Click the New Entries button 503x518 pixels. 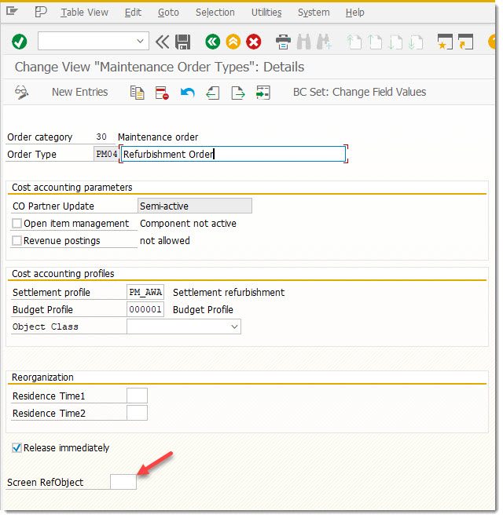pos(79,93)
